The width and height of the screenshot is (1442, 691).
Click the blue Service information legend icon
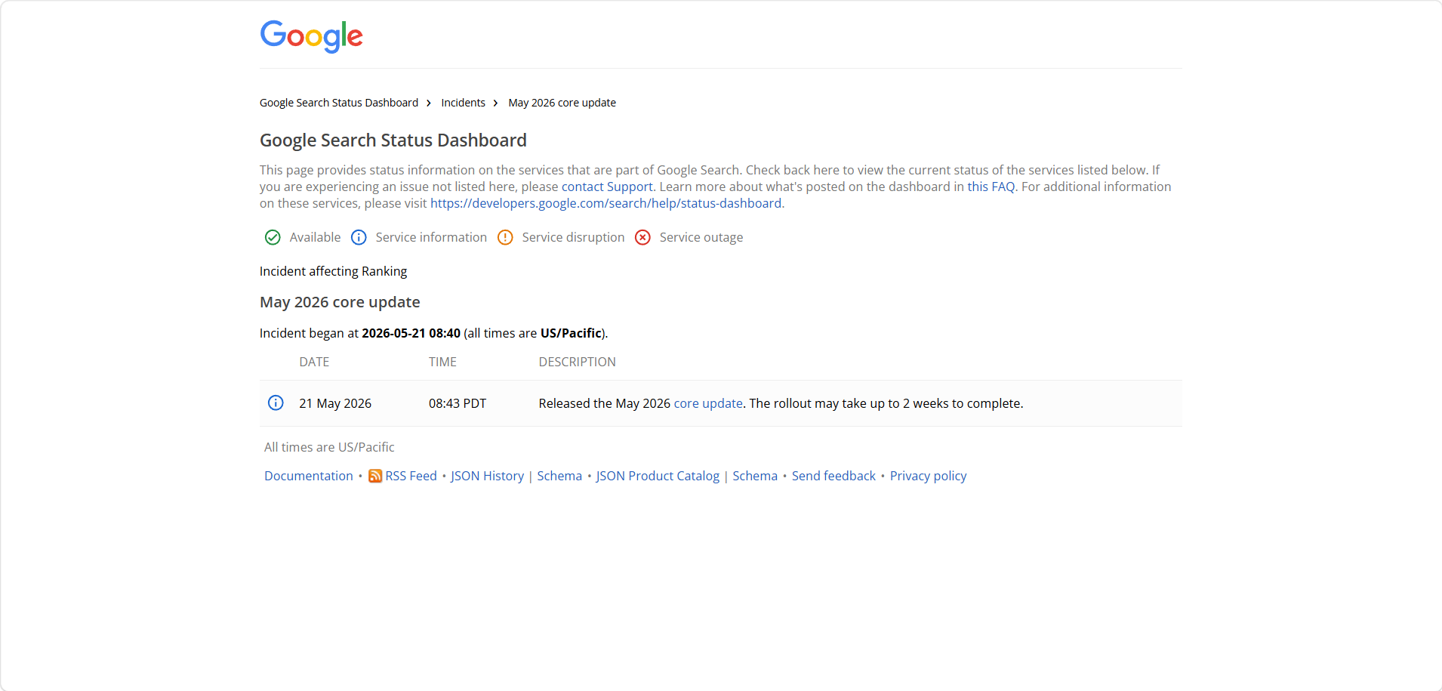[359, 237]
